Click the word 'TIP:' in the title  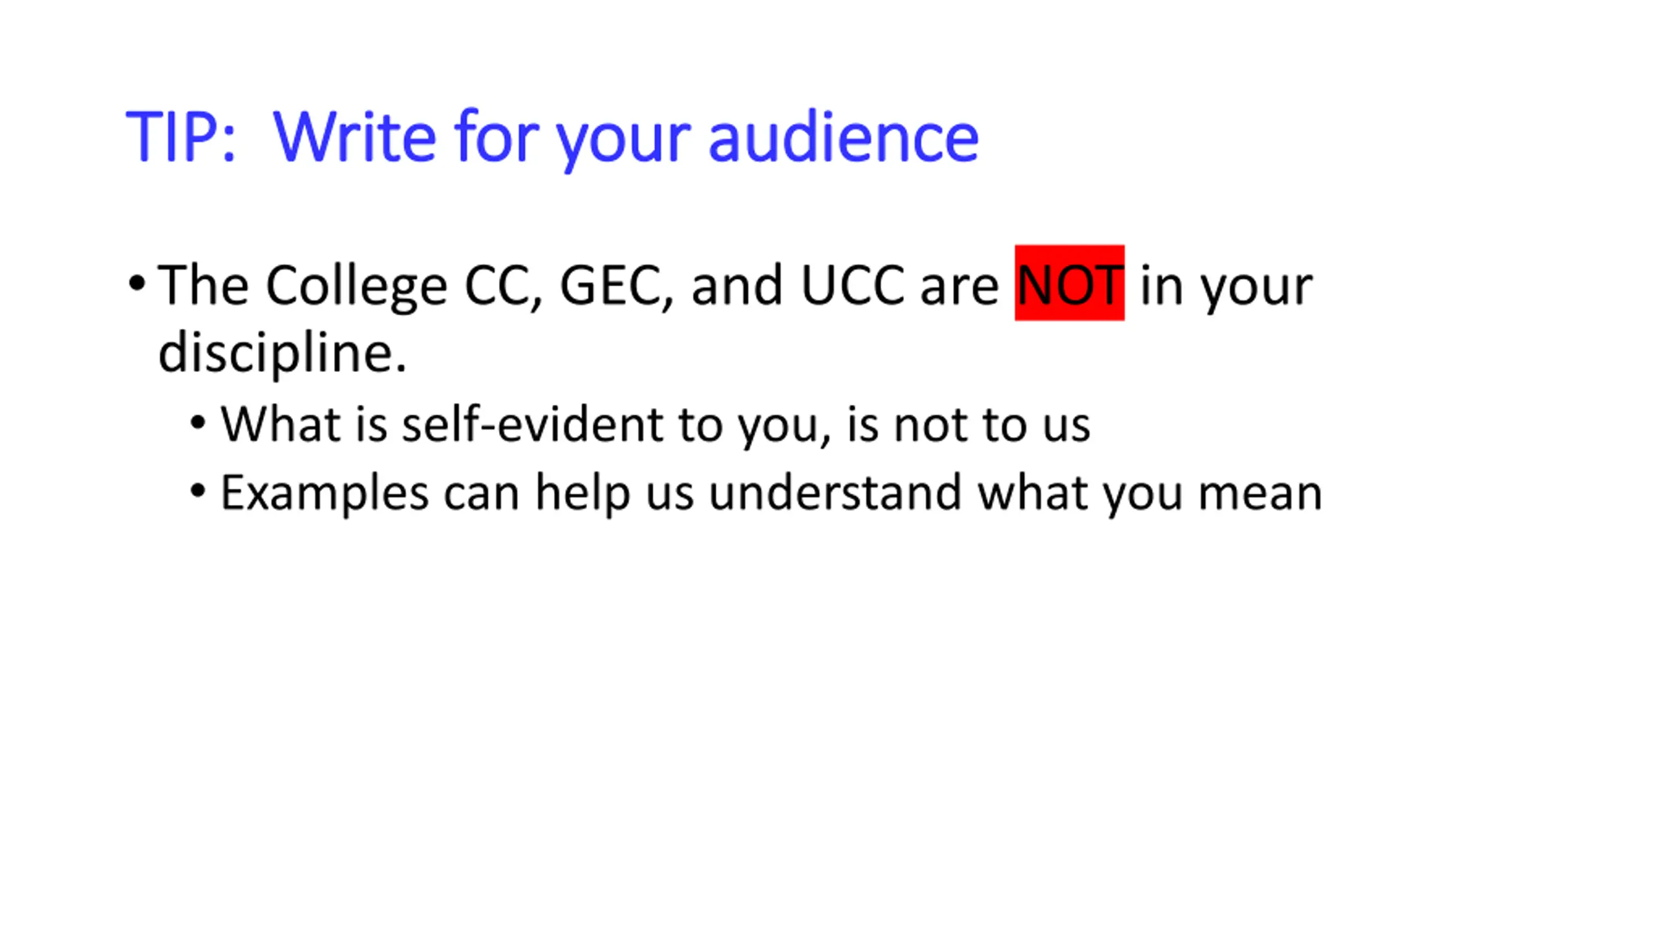point(180,137)
